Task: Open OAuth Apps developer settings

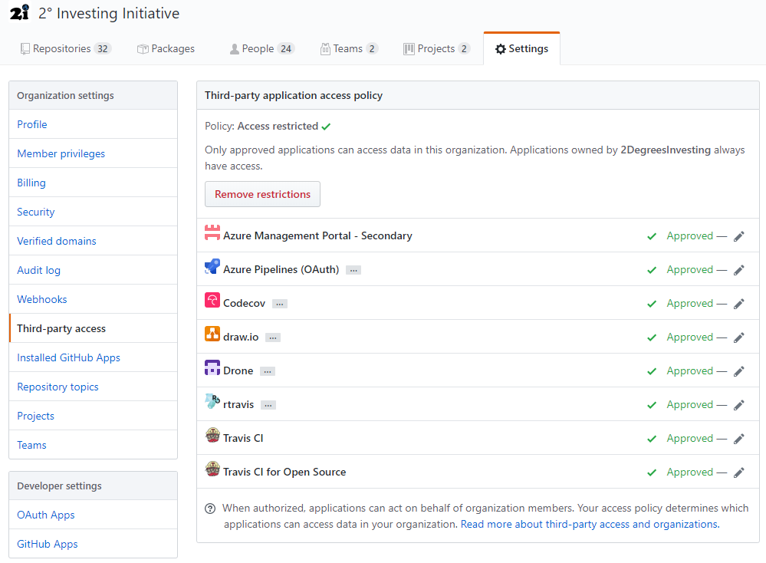Action: (93, 515)
